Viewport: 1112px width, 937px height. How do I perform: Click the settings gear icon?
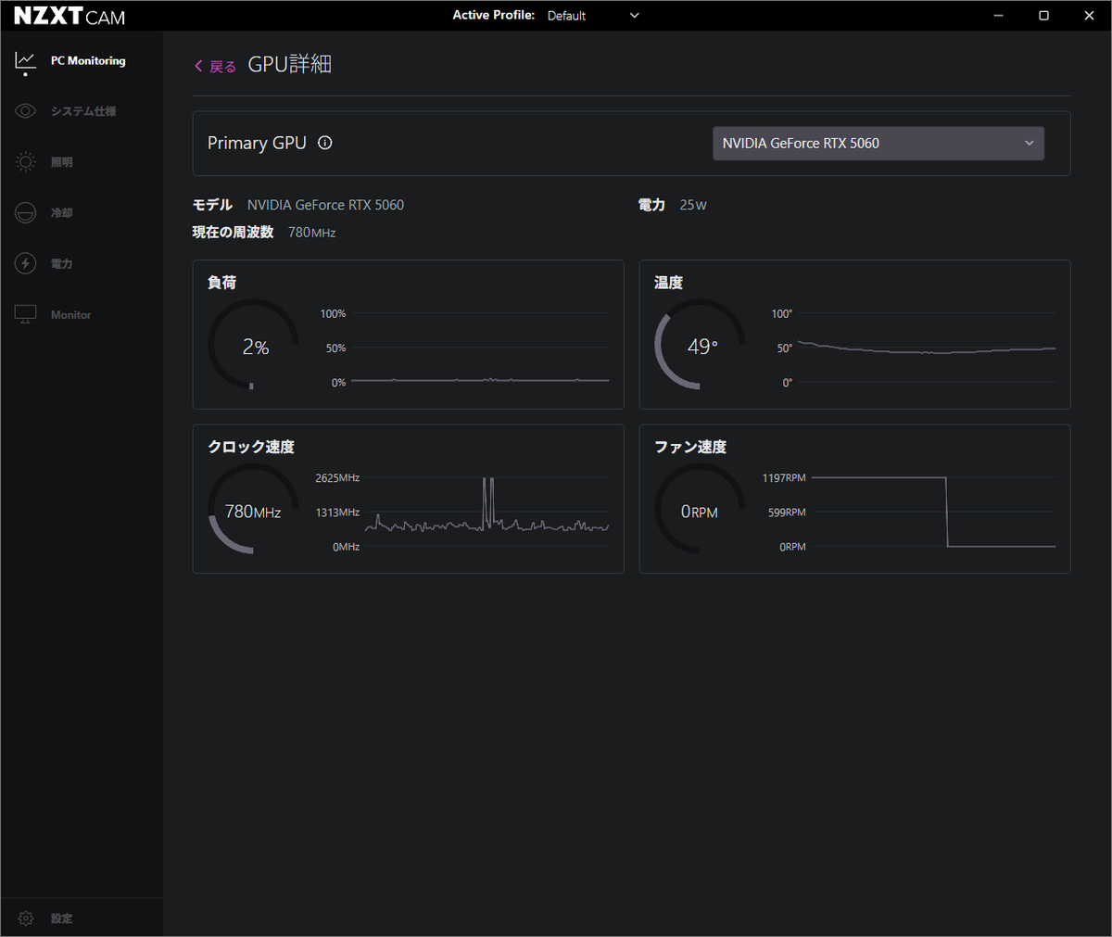tap(26, 918)
